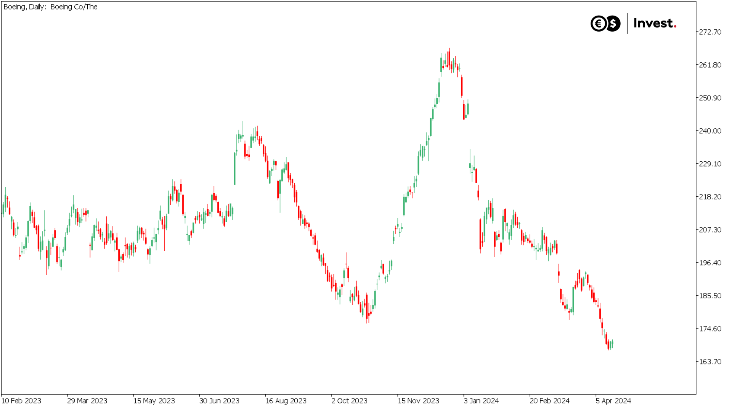Click the 163.70 price axis label
Image resolution: width=732 pixels, height=411 pixels.
pos(710,362)
